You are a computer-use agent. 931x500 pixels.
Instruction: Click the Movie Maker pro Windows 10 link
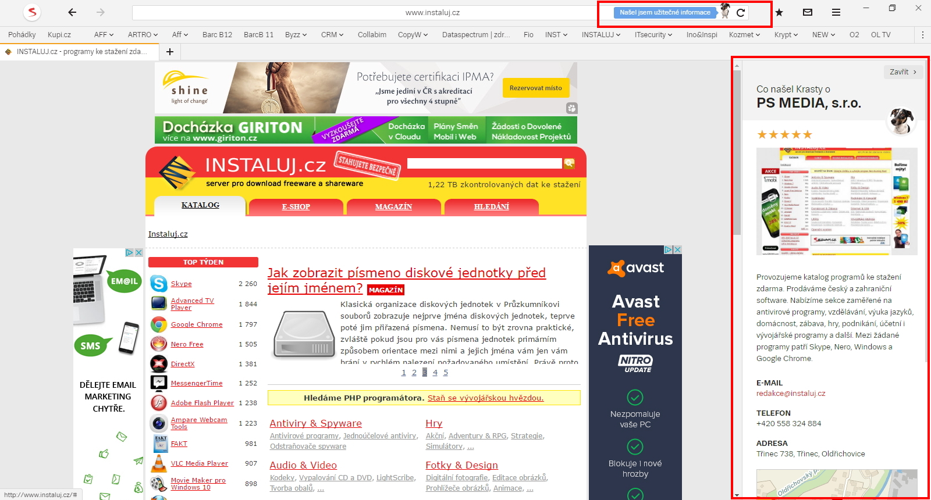tap(198, 484)
